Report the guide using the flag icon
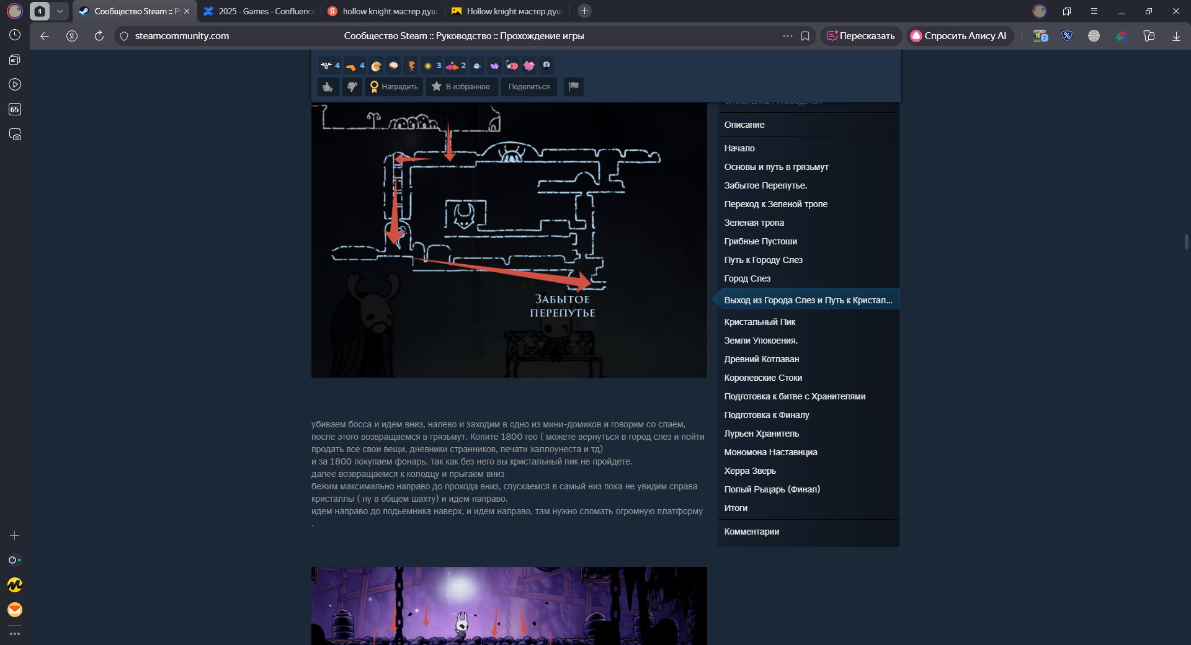Viewport: 1191px width, 645px height. tap(574, 87)
